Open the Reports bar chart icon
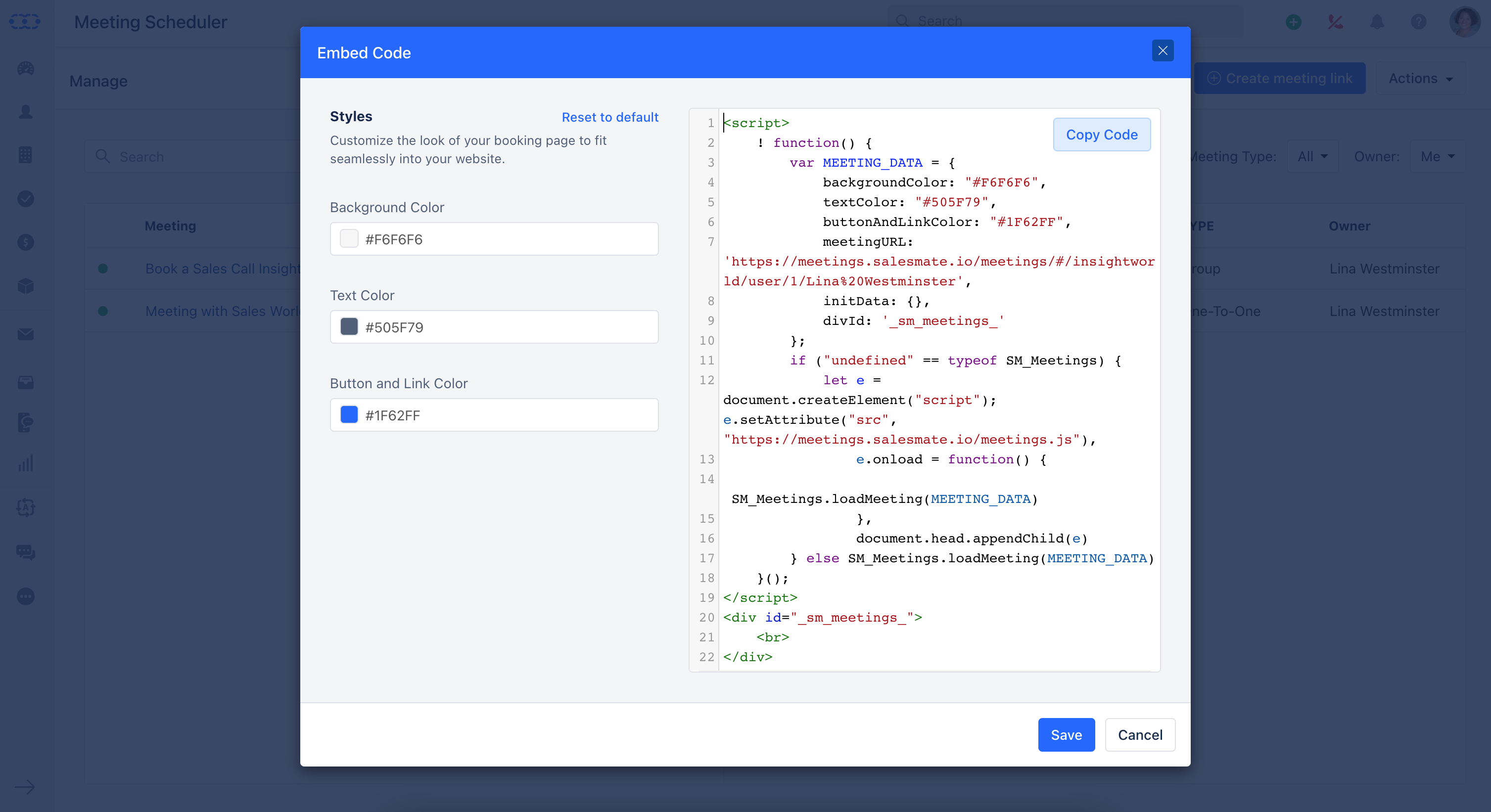The image size is (1491, 812). coord(25,463)
